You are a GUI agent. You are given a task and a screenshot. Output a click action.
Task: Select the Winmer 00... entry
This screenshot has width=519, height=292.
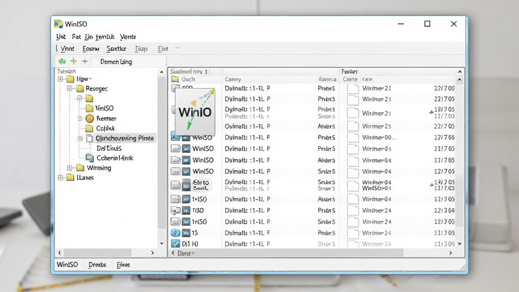379,137
